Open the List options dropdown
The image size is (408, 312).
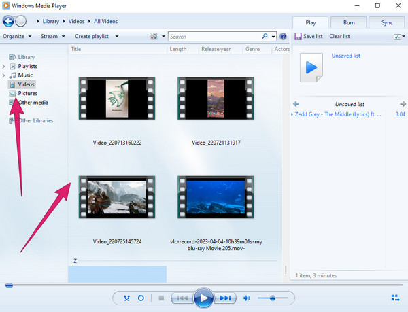(399, 37)
